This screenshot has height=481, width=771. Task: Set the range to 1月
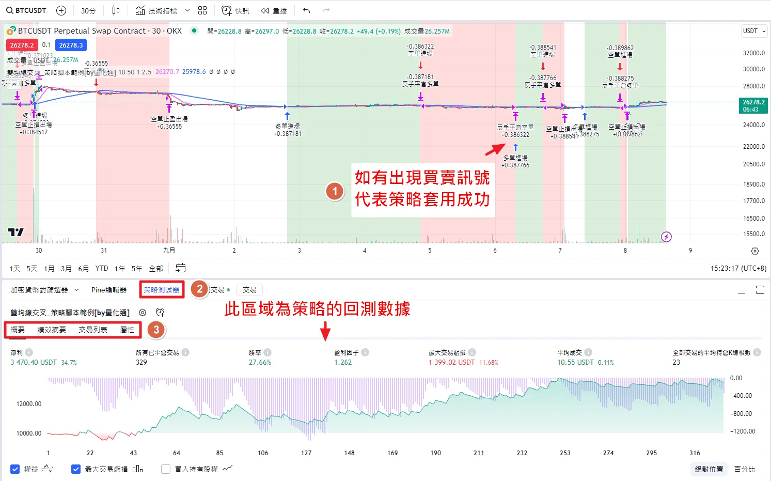pos(49,268)
